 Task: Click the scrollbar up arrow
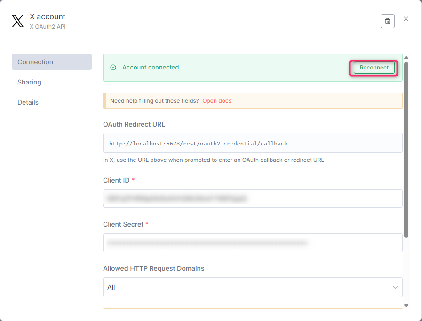406,58
